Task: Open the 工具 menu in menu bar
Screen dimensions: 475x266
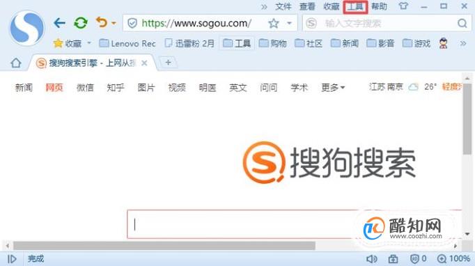Action: coord(355,7)
